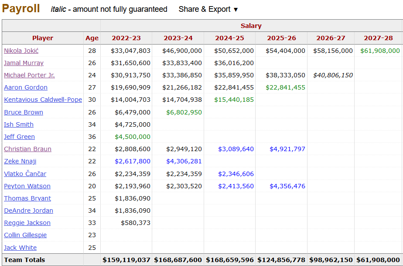Select Gordon's $19,690,909 salary cell
Image resolution: width=403 pixels, height=266 pixels.
click(130, 87)
